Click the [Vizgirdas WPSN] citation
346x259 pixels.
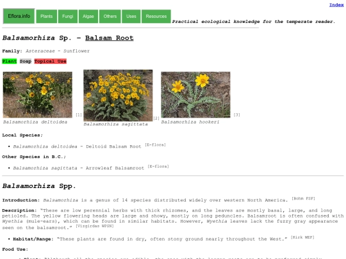click(95, 226)
